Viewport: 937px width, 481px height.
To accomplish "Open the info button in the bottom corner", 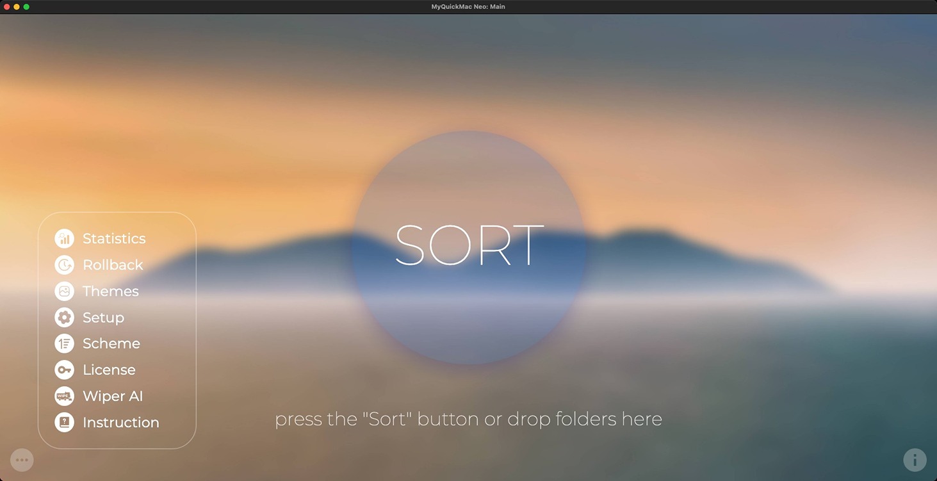I will [x=915, y=460].
